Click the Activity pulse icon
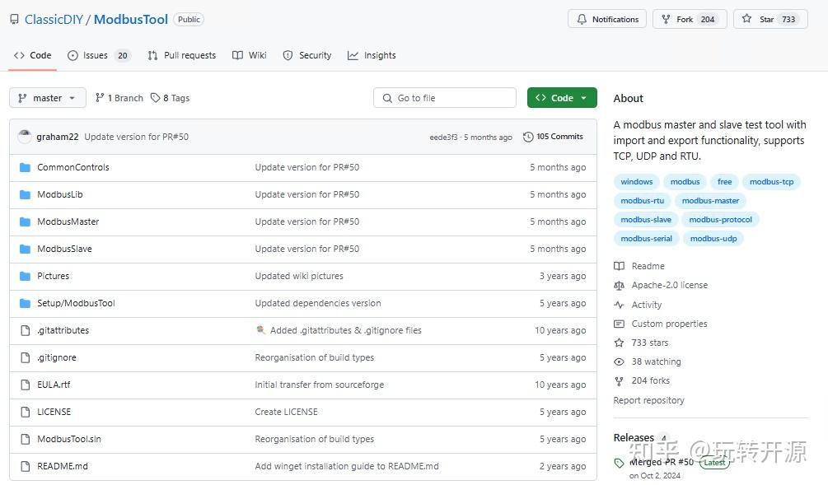 (620, 305)
